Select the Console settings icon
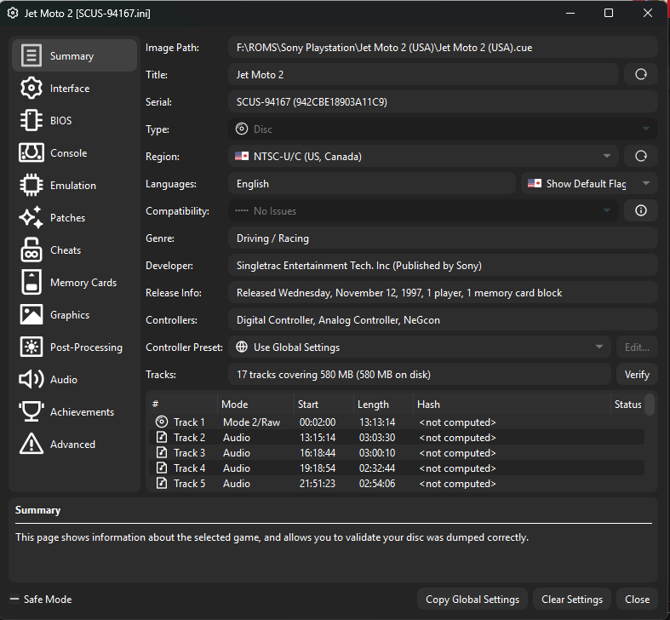The image size is (670, 620). tap(31, 153)
